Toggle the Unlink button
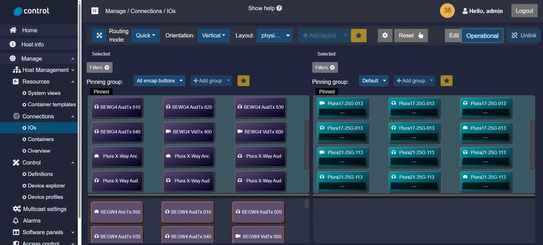This screenshot has width=543, height=245. (x=524, y=35)
